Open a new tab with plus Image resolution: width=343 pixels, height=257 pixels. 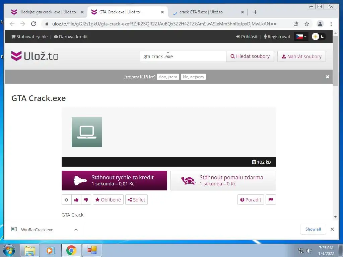[x=255, y=12]
